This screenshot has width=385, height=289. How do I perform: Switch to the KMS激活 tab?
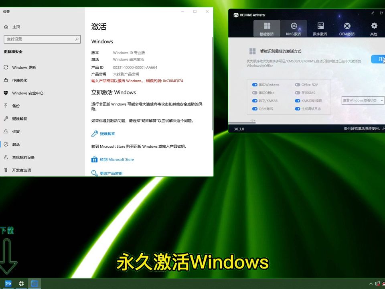click(294, 28)
